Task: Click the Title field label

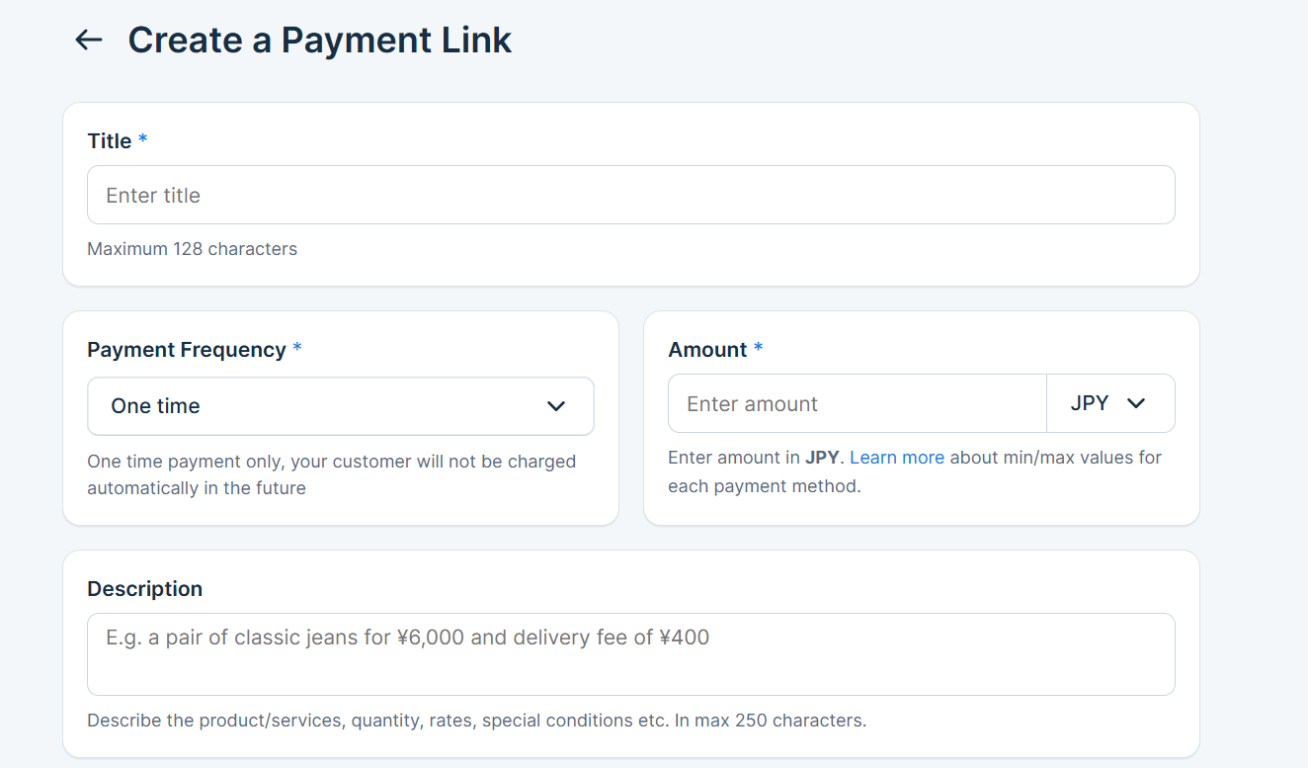Action: [109, 141]
